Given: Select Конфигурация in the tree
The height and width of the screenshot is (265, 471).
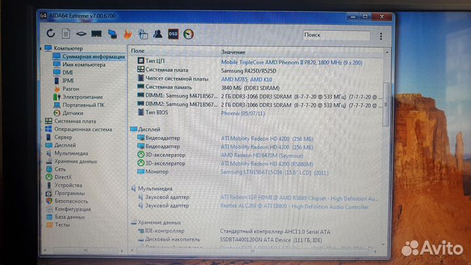Looking at the screenshot, I should point(73,209).
